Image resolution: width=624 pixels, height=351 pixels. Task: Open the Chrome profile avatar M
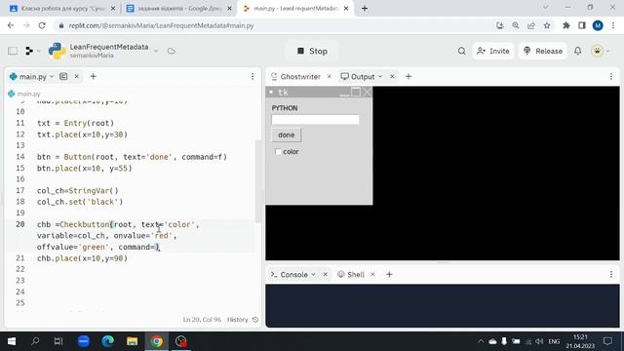598,25
